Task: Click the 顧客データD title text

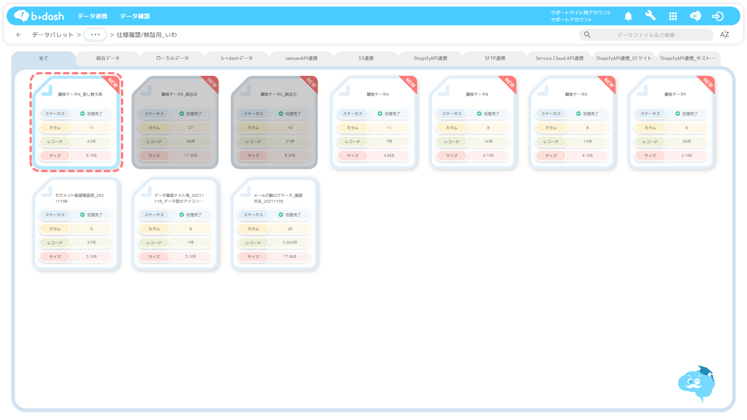Action: pos(576,94)
